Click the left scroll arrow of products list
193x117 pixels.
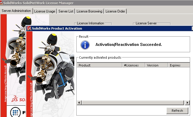(x=79, y=102)
